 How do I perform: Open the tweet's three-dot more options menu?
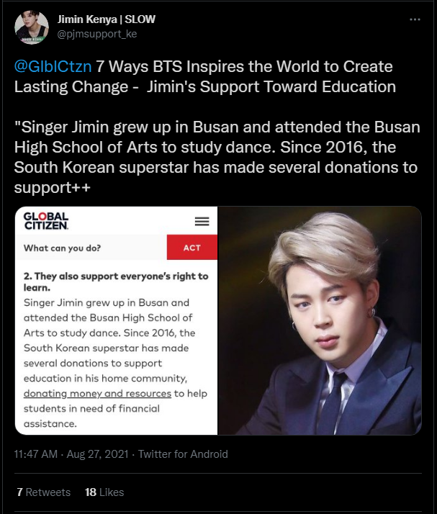click(x=415, y=19)
